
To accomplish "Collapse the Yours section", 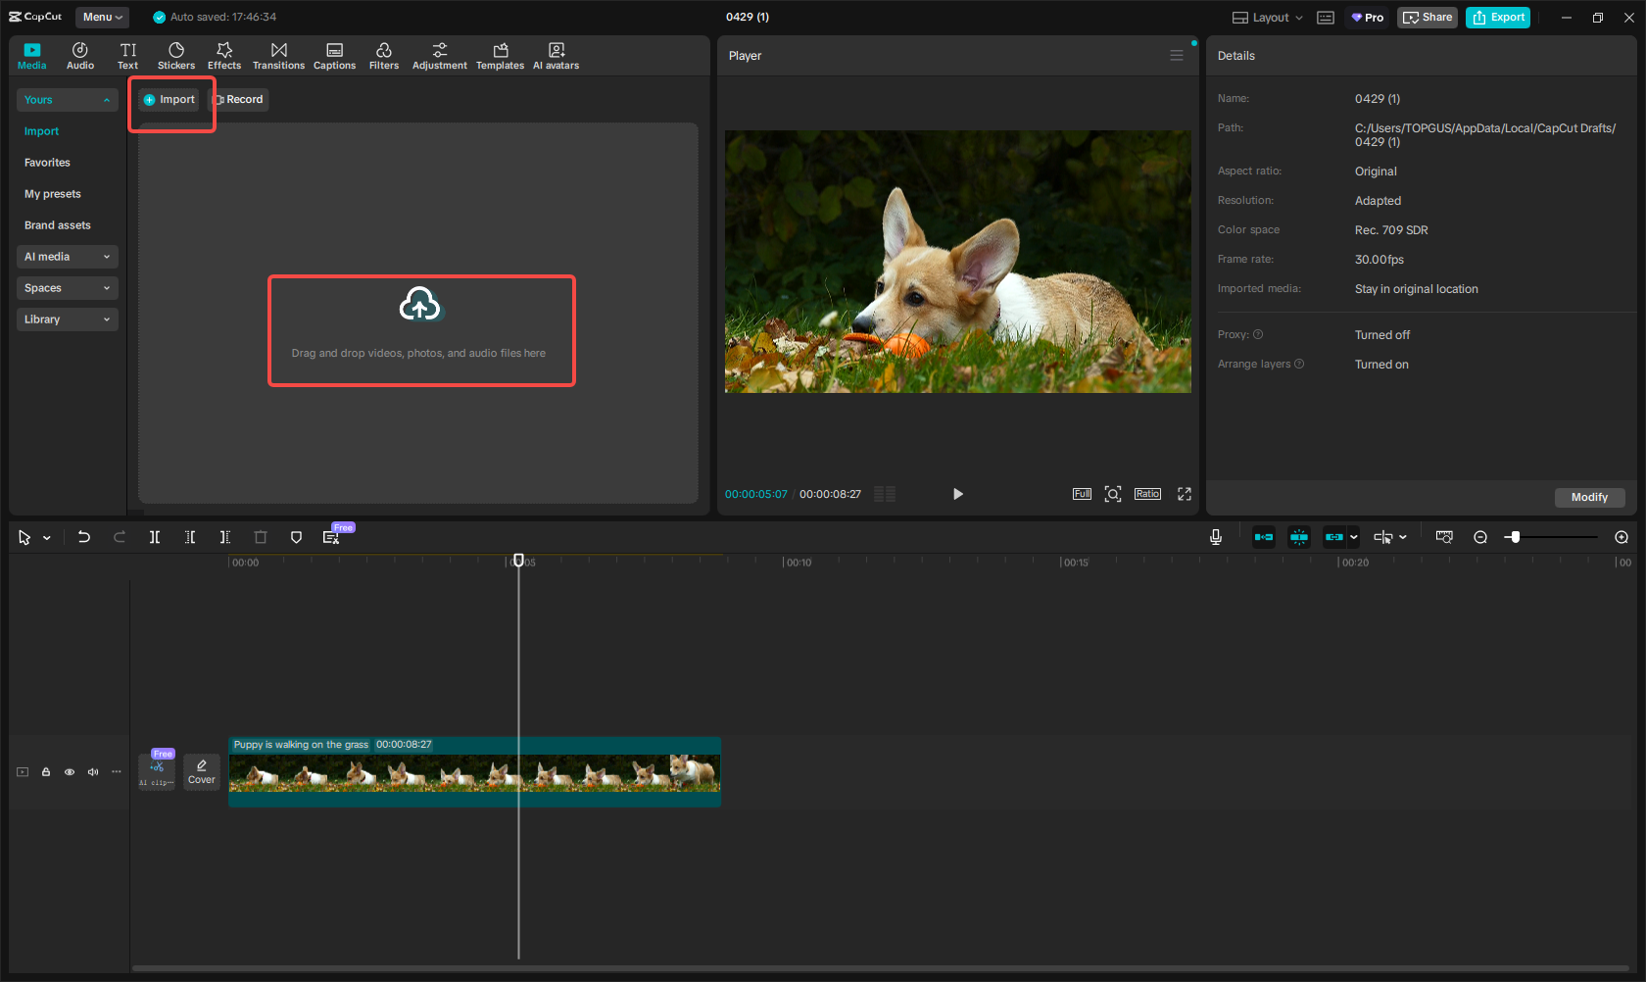I will (106, 99).
